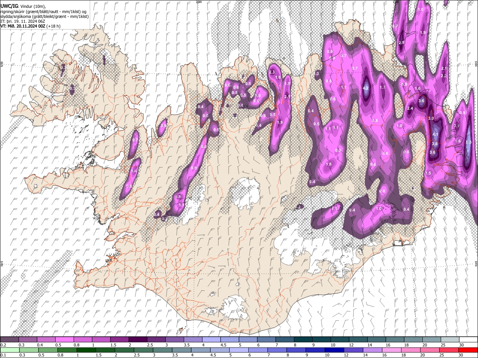Select the dark teal 8 swatch, top legend

[303, 340]
